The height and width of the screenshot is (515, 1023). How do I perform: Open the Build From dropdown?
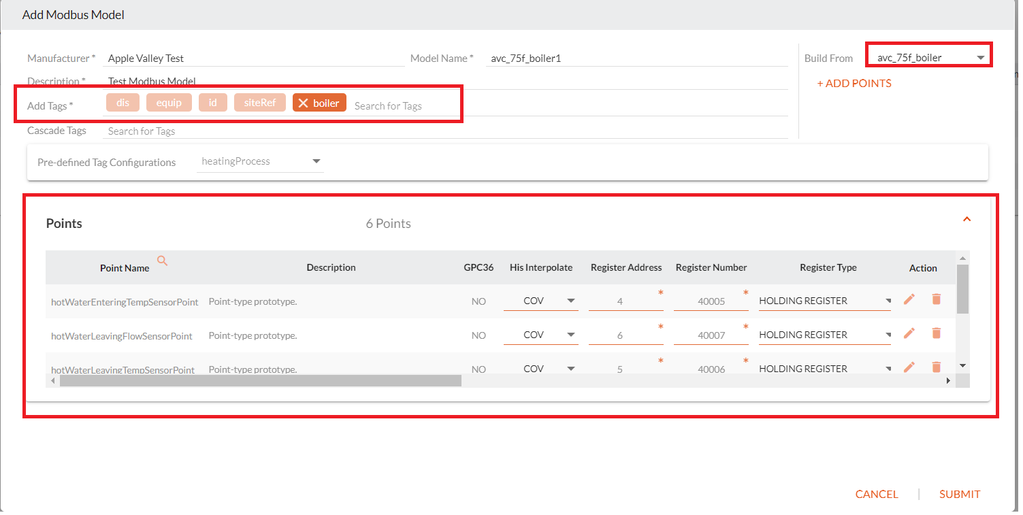[928, 58]
